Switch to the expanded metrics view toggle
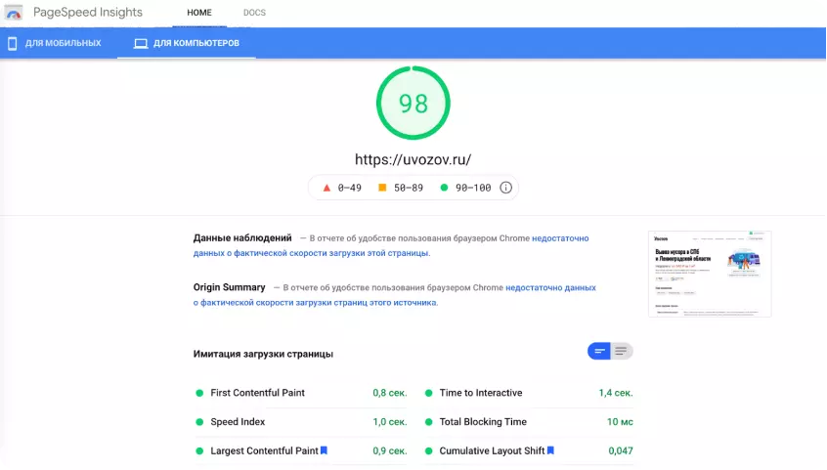The image size is (827, 470). click(x=622, y=351)
